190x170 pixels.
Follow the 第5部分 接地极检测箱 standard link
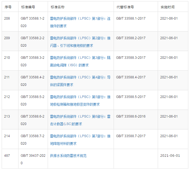click(80, 97)
